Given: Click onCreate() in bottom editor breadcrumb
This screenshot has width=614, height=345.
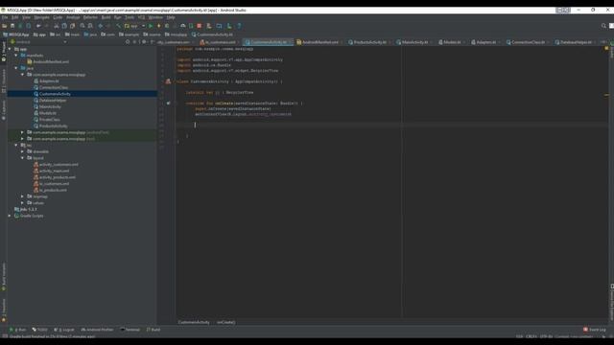Looking at the screenshot, I should pos(226,322).
